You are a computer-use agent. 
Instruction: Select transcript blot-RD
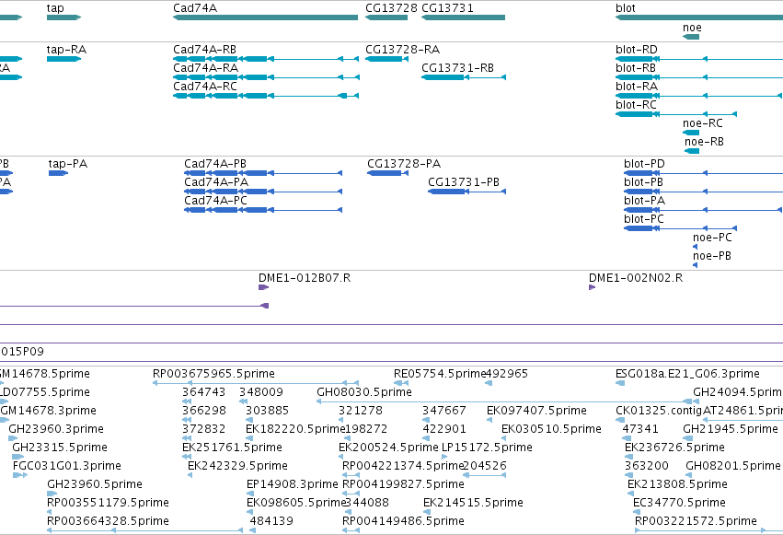(x=637, y=50)
